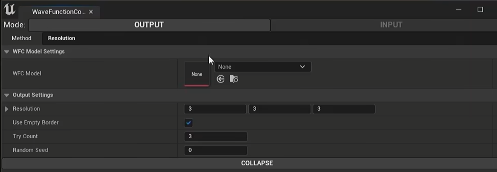Click the Random Seed label
Screen dimensions: 497x172
coord(30,150)
